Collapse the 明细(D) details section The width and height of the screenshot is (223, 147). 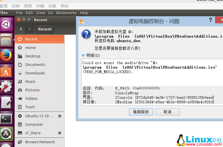pyautogui.click(x=83, y=55)
